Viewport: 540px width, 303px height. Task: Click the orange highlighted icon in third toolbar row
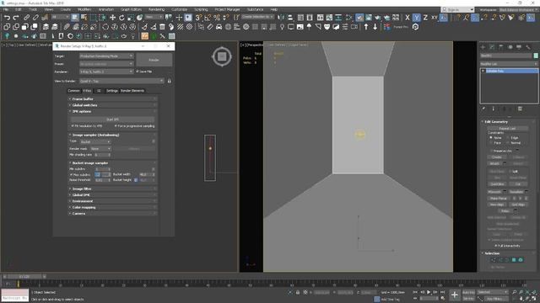pos(144,35)
